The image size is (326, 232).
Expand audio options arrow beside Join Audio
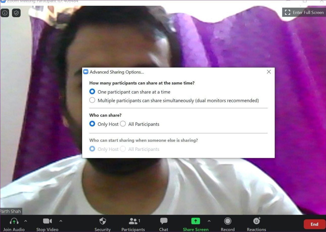(26, 221)
